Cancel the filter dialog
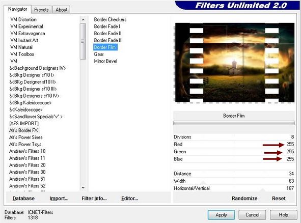This screenshot has height=223, width=301. pos(252,215)
